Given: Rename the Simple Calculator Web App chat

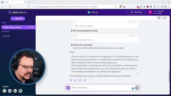Looking at the screenshot, I should (29, 27).
